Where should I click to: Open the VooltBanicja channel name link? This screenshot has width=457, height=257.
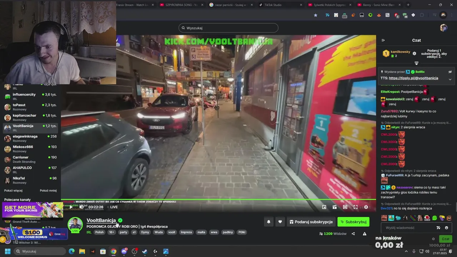point(101,220)
